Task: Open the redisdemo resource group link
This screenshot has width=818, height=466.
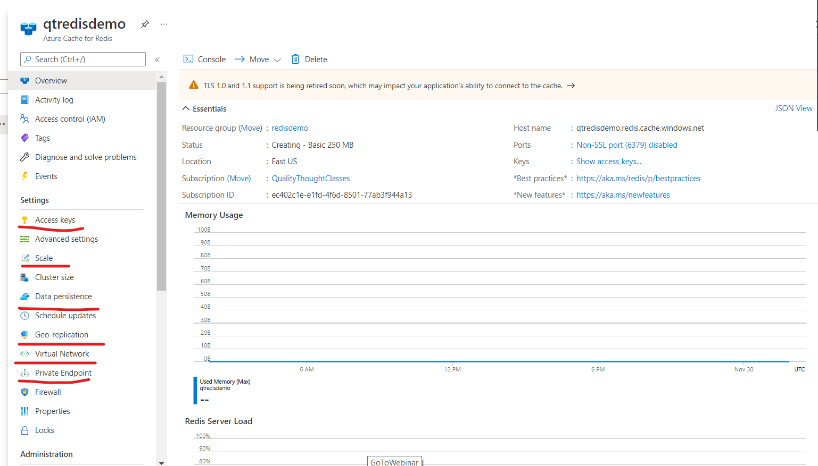Action: click(290, 128)
